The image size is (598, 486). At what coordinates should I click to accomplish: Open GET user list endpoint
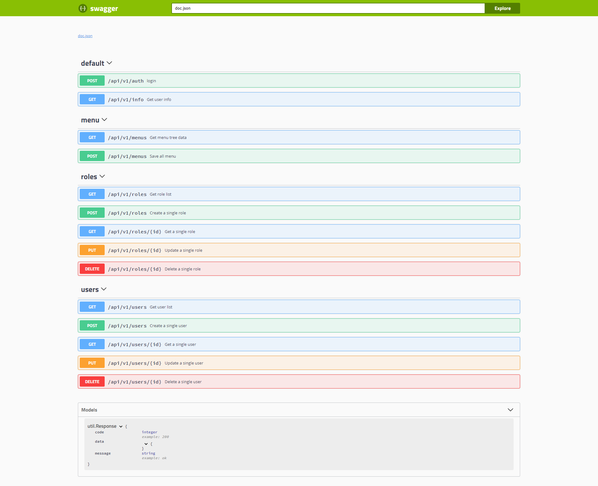(298, 307)
